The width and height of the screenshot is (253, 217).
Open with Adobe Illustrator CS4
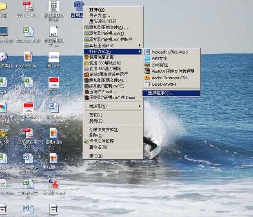[171, 78]
